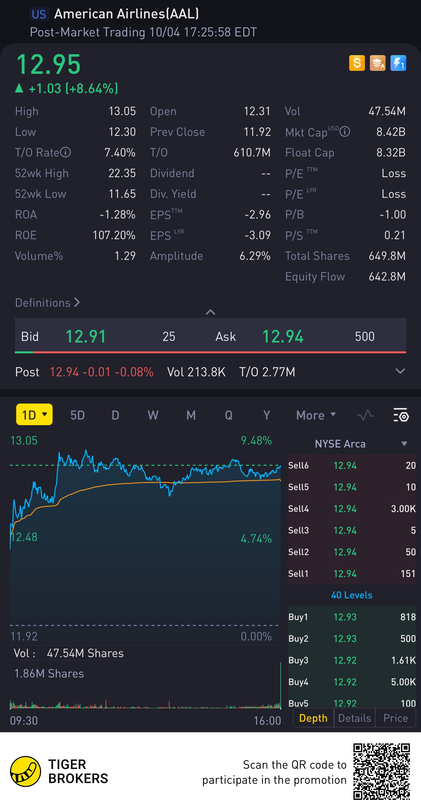Open the 40 Levels depth link
The image size is (421, 811).
(351, 595)
